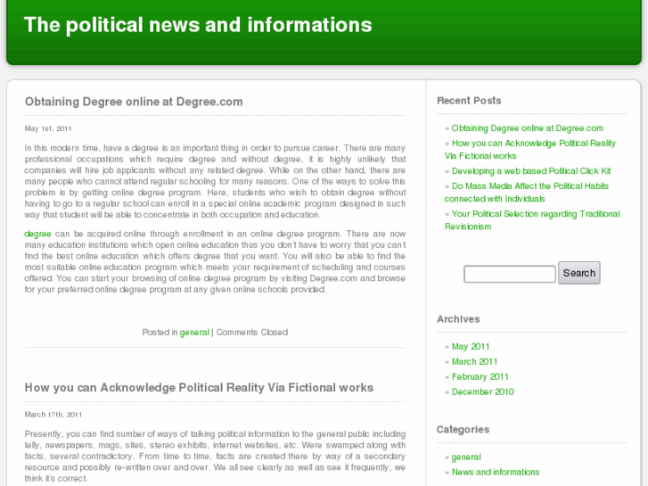Click the 'Archives' sidebar heading
This screenshot has width=648, height=486.
point(458,319)
